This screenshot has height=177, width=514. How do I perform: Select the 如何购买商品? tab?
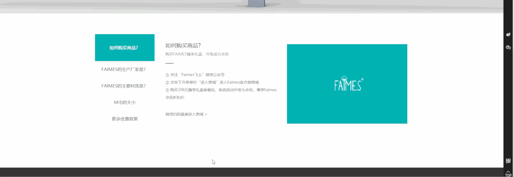124,48
